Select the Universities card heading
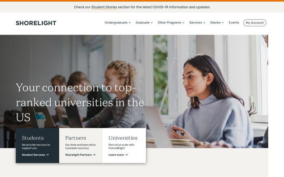284x177 pixels. pos(123,138)
